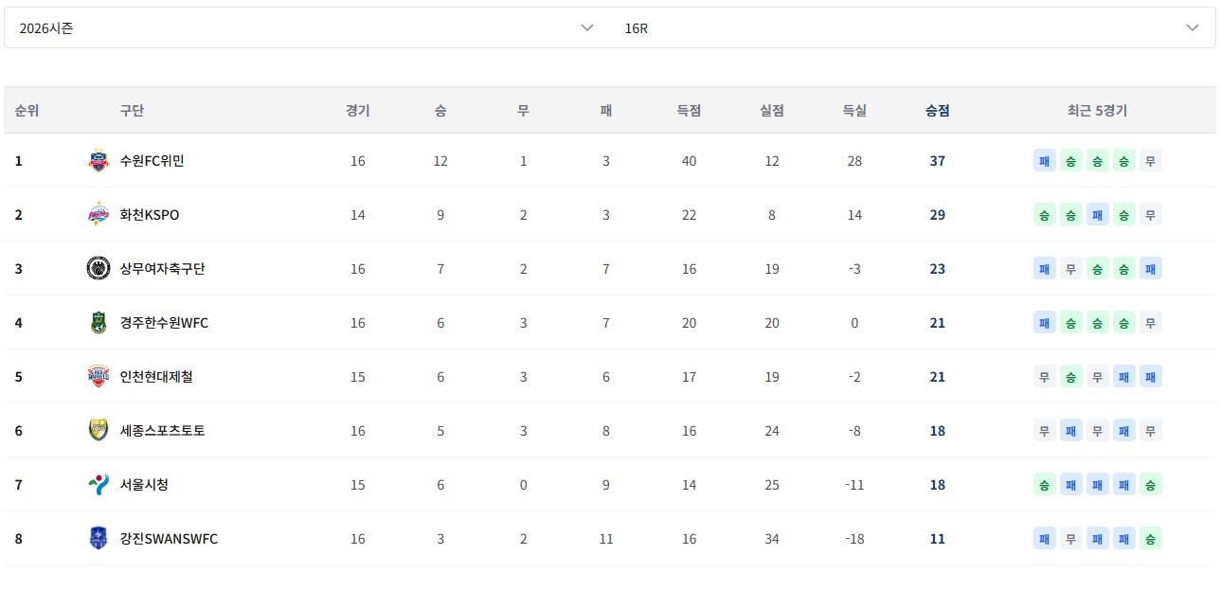
Task: Click 수원FC위민's first 패 result badge
Action: (x=1044, y=161)
